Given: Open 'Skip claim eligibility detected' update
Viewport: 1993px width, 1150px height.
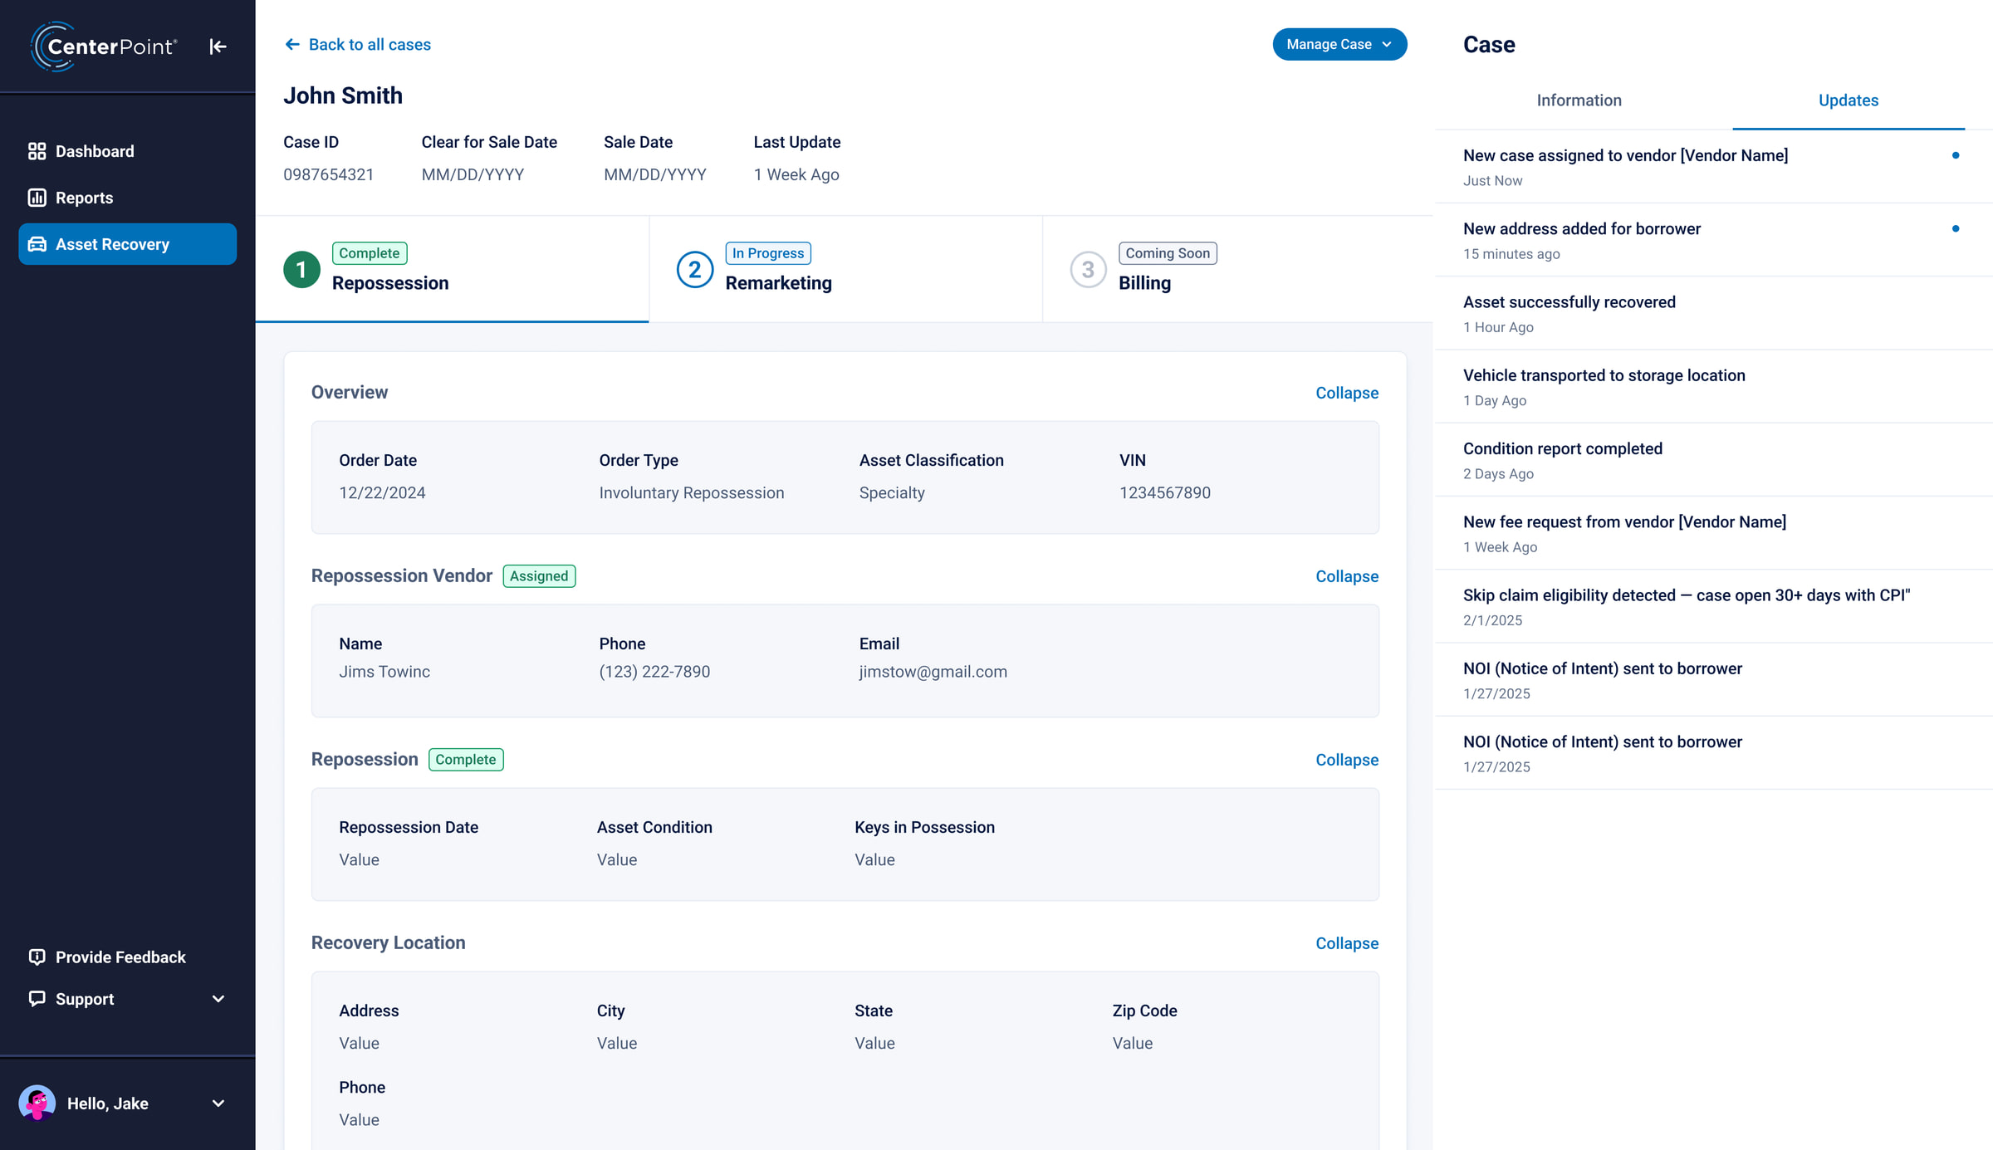Looking at the screenshot, I should pos(1713,606).
